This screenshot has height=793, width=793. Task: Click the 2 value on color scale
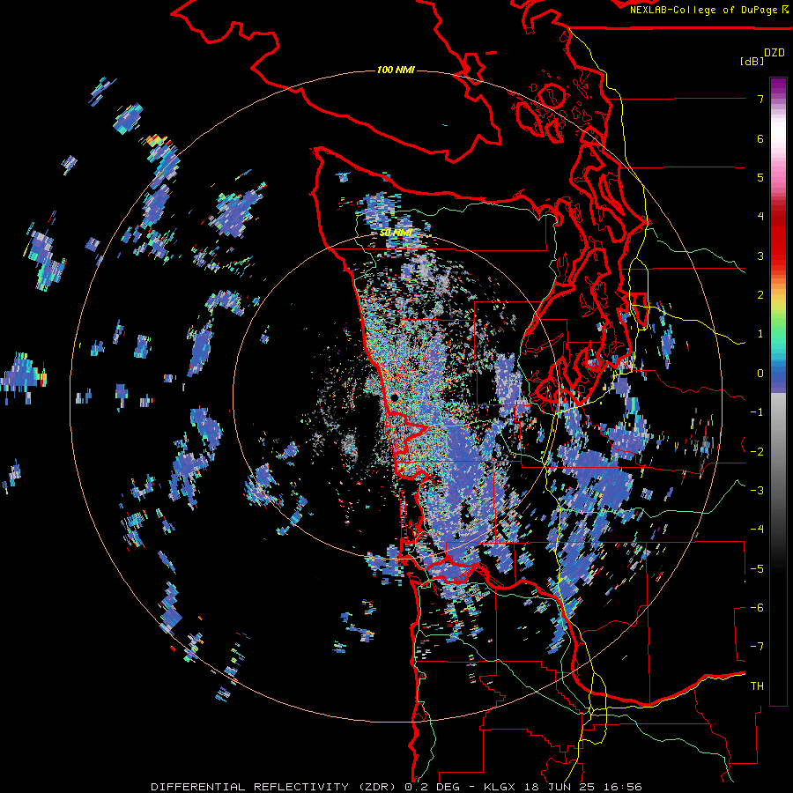760,295
